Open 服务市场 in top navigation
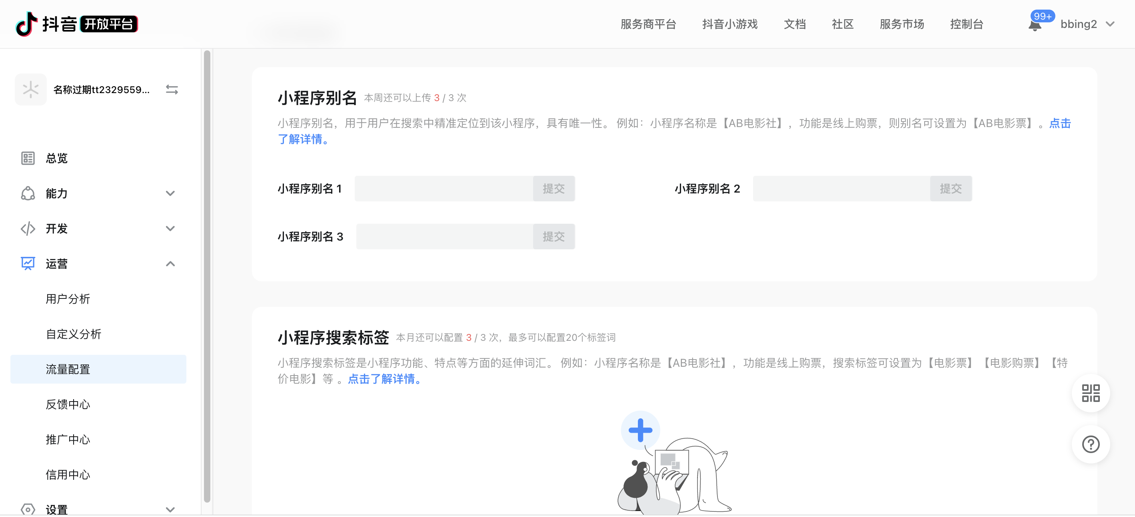 pyautogui.click(x=901, y=24)
